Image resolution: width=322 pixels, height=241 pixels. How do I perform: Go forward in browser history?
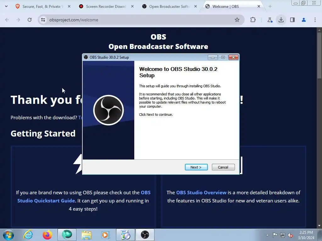(x=18, y=20)
